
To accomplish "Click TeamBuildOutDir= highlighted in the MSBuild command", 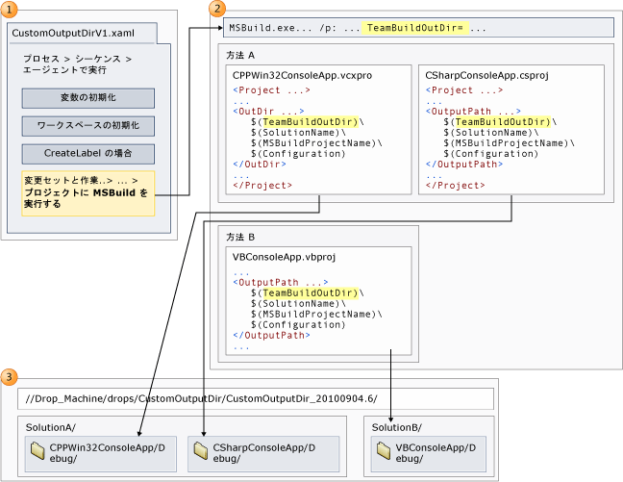I will (x=414, y=28).
